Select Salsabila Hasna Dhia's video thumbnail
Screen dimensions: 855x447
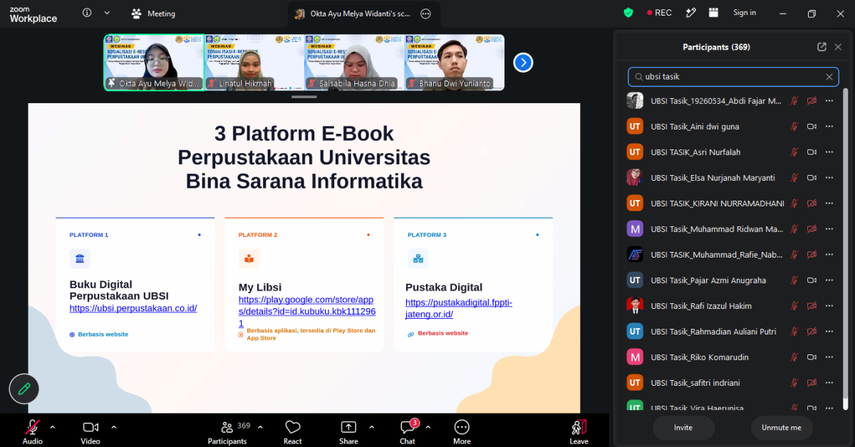pyautogui.click(x=354, y=63)
